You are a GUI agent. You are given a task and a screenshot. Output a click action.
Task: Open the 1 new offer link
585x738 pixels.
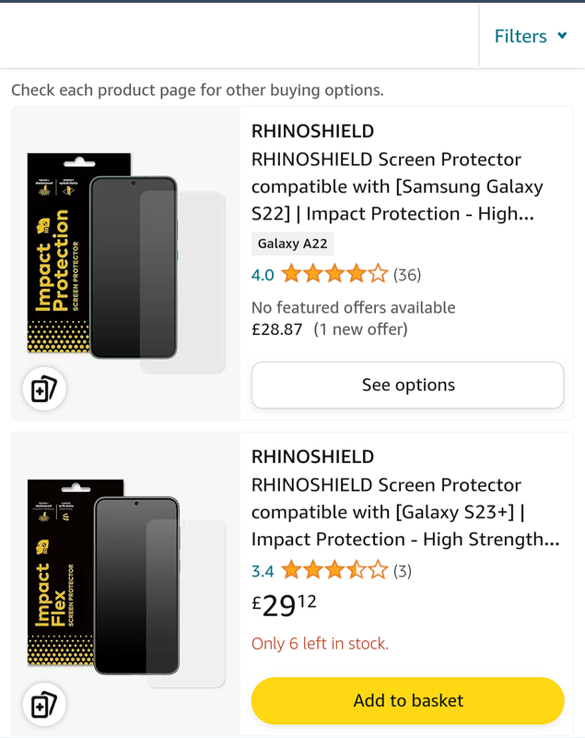pyautogui.click(x=360, y=328)
